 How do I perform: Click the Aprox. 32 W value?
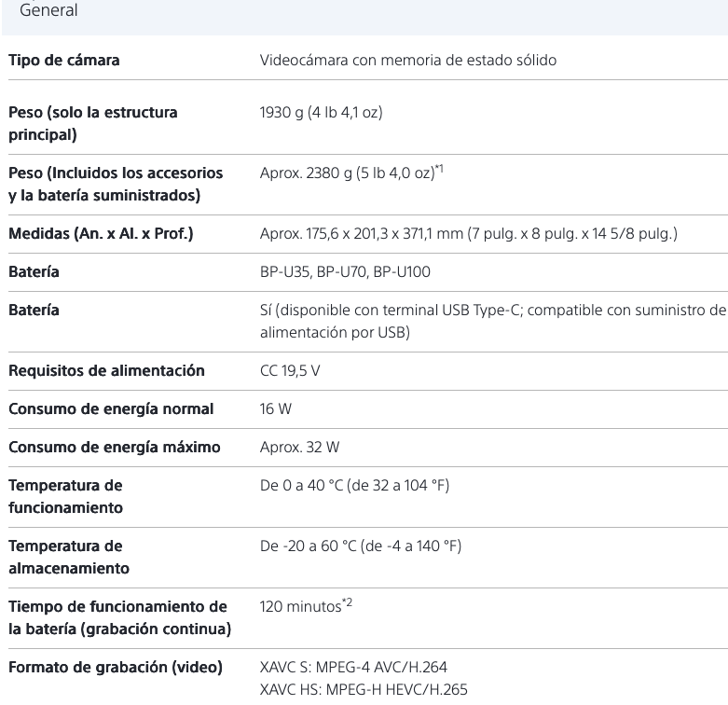coord(299,448)
